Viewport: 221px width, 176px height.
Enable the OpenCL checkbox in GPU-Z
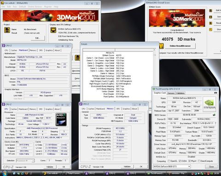click(169, 161)
